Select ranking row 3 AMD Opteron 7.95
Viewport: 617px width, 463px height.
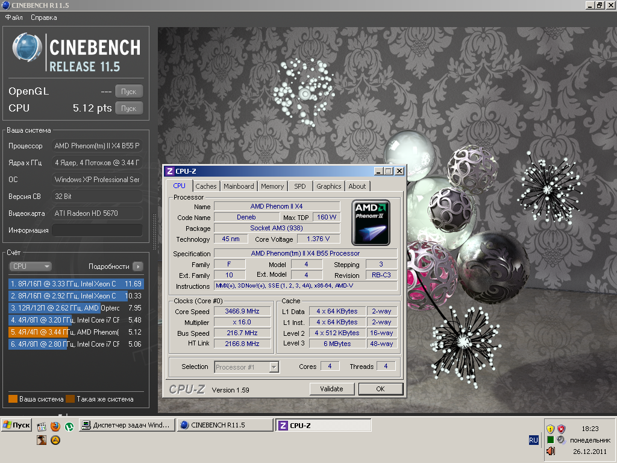[x=76, y=308]
